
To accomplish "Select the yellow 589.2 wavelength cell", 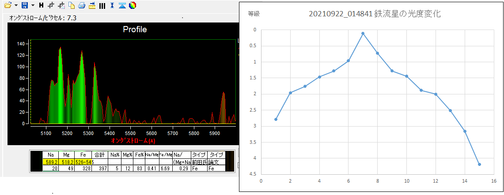I will tap(50, 162).
